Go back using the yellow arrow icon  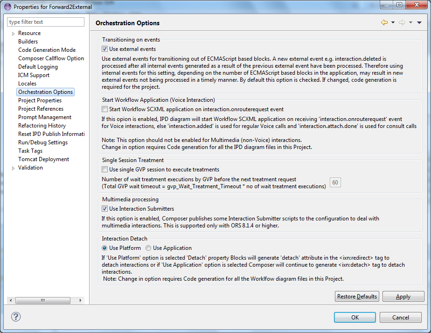coord(384,22)
